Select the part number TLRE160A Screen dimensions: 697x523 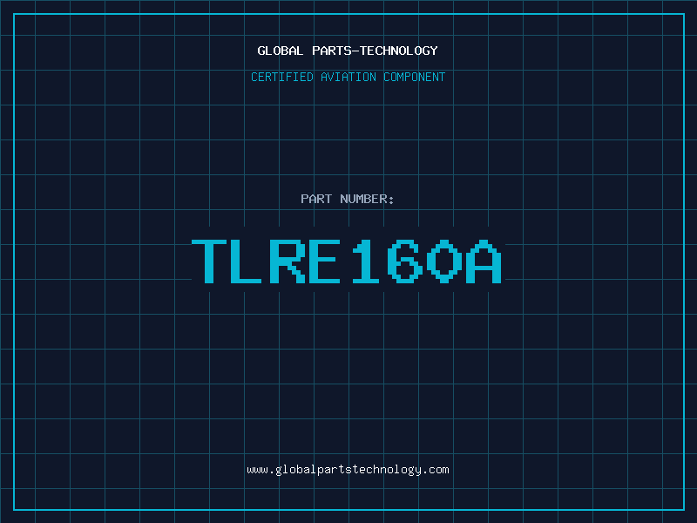pos(347,261)
